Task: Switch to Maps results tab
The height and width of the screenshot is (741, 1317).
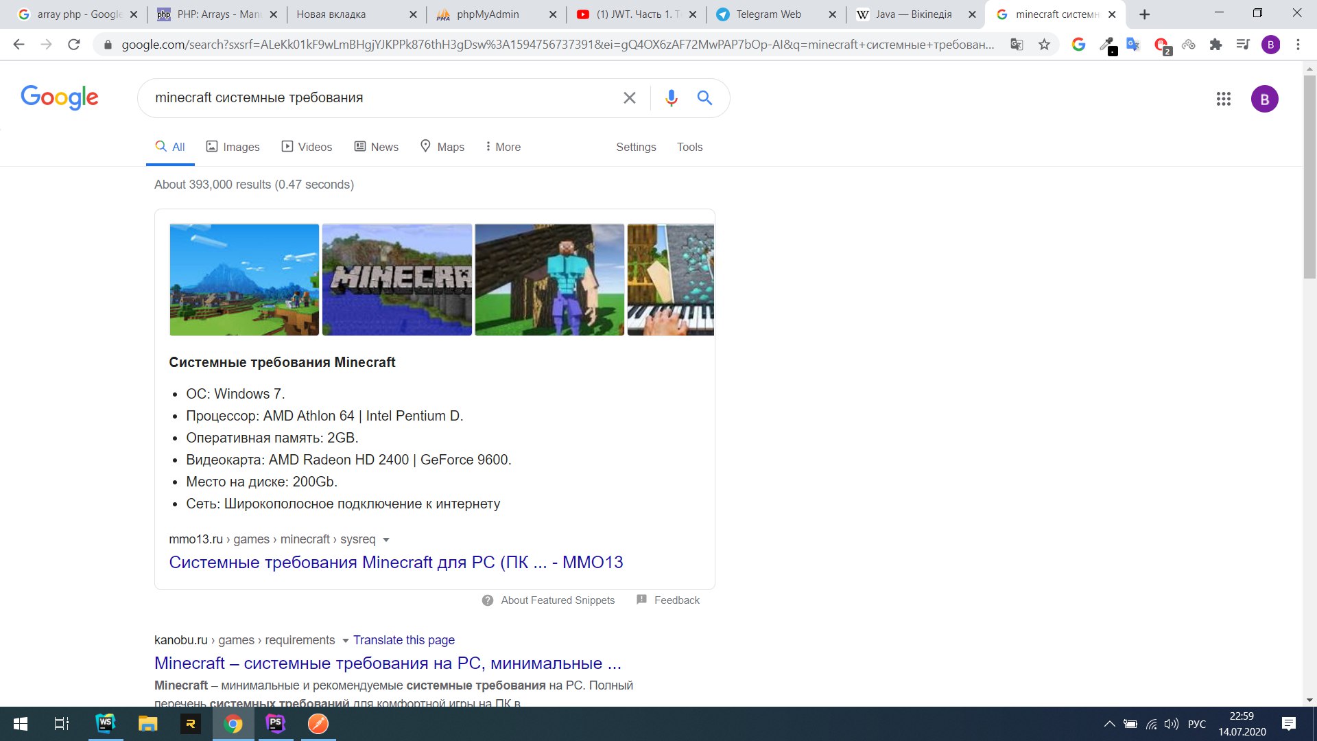Action: (x=442, y=147)
